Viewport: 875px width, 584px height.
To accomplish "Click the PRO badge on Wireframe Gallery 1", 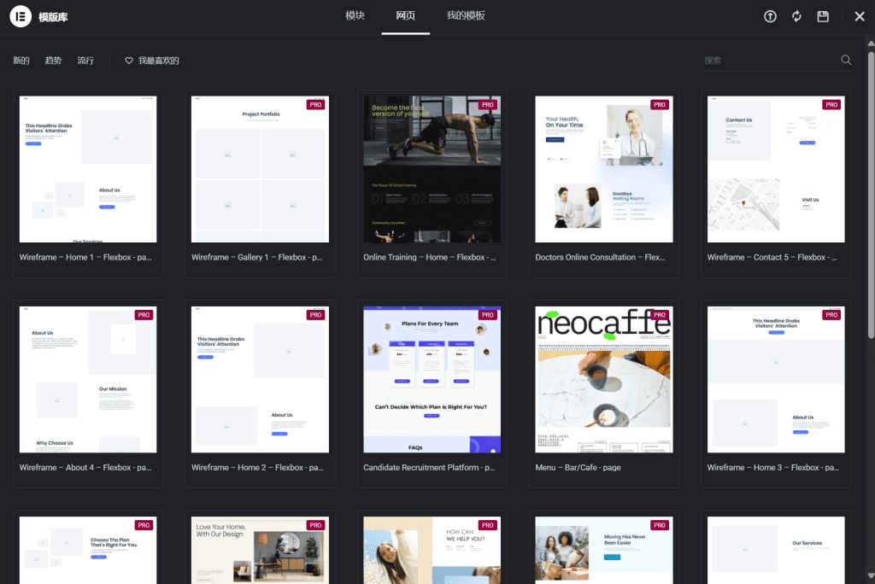I will tap(315, 104).
